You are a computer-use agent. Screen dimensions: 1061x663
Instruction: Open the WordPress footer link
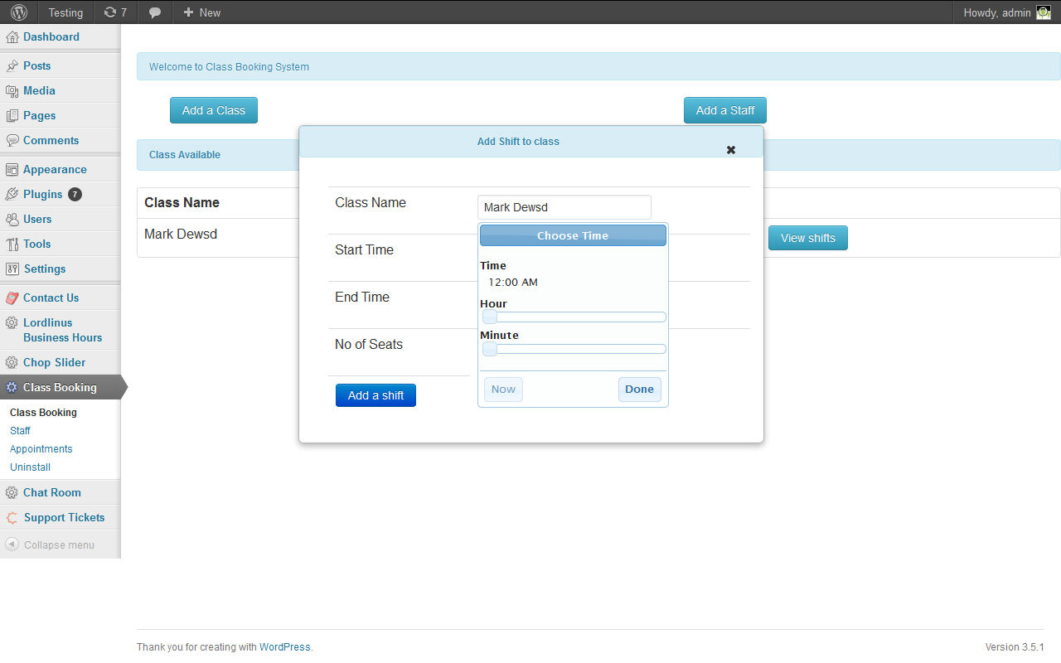click(285, 647)
